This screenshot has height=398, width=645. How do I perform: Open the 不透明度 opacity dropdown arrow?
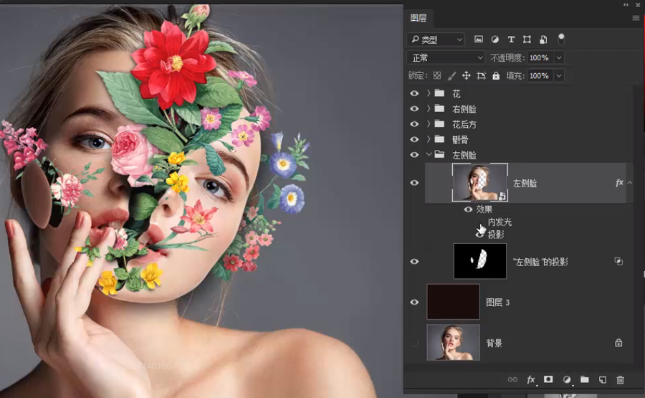[559, 57]
